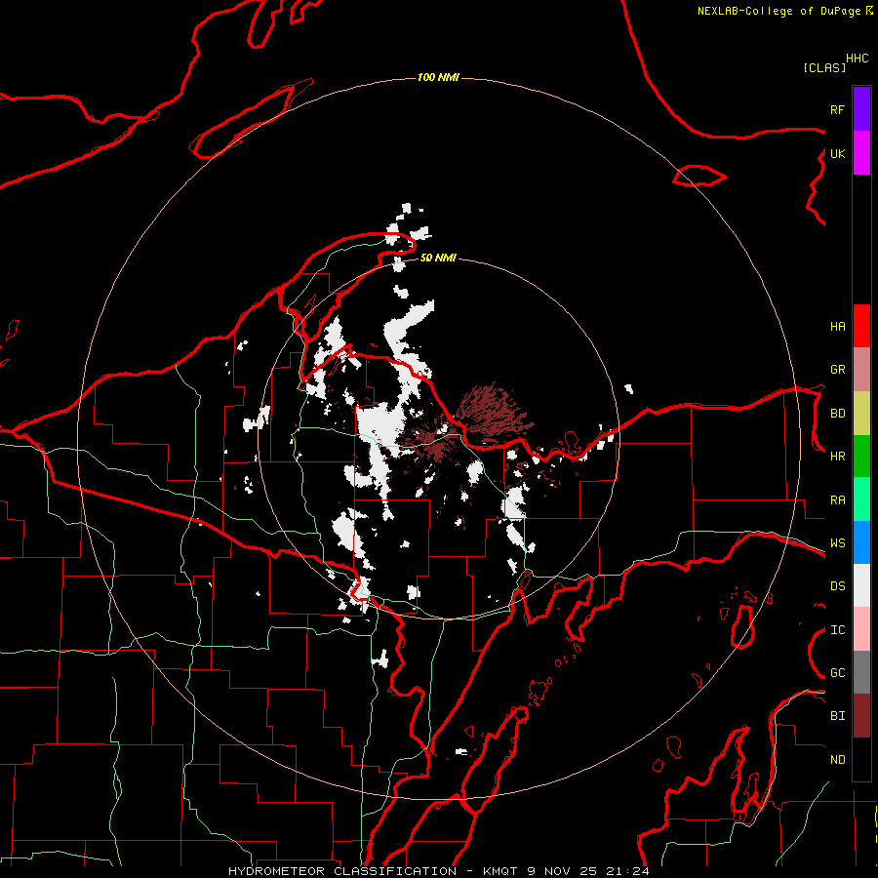Click the BI legend label
Image resolution: width=878 pixels, height=878 pixels.
837,716
